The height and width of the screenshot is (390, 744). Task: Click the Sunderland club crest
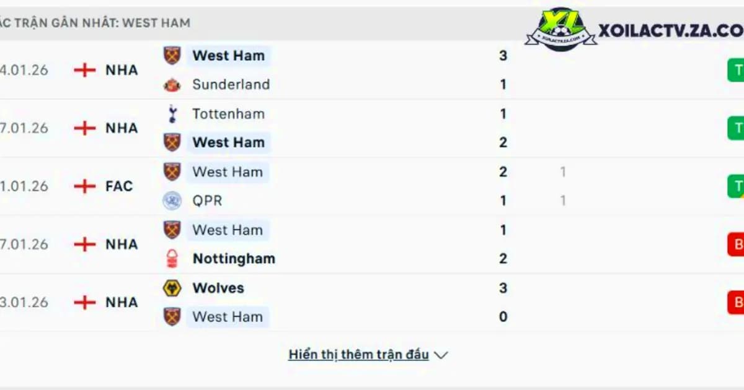[x=172, y=85]
